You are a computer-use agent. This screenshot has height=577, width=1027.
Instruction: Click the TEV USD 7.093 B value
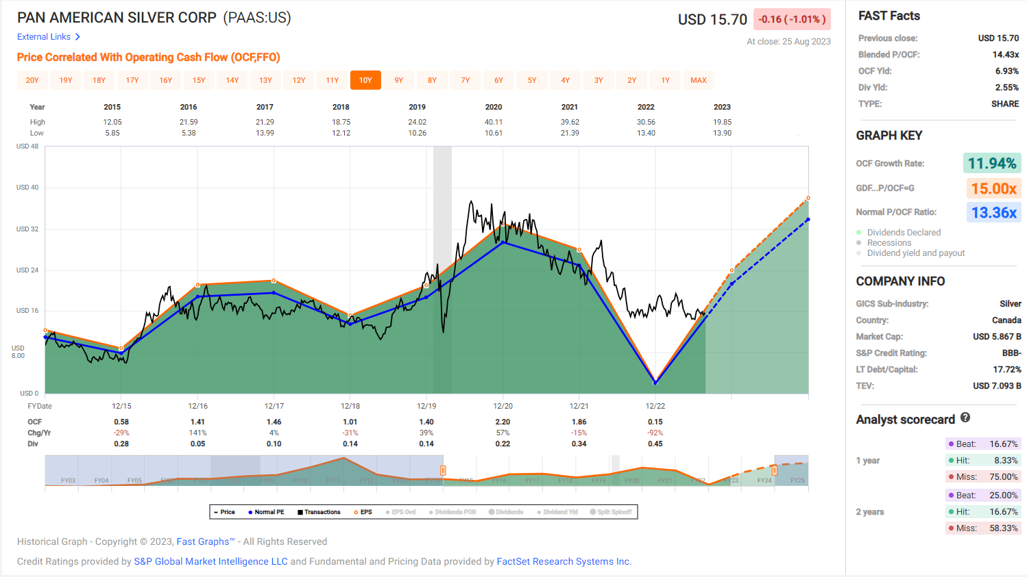click(997, 386)
